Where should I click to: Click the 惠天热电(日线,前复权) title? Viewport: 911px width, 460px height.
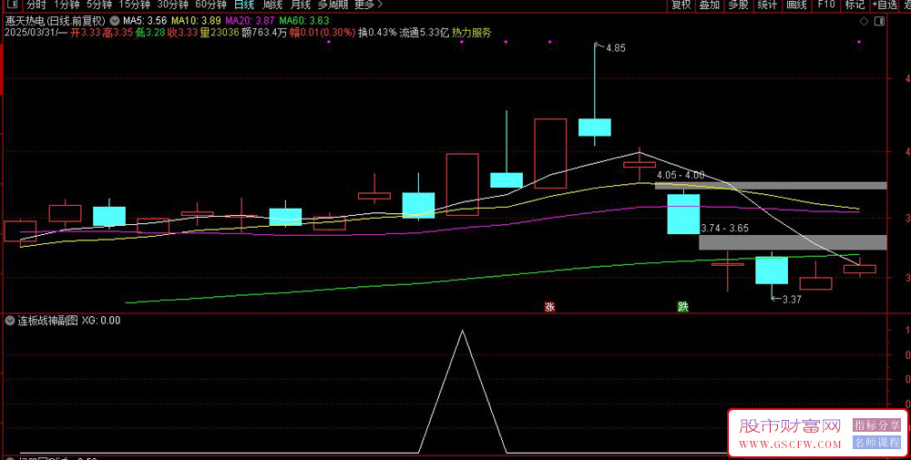55,20
